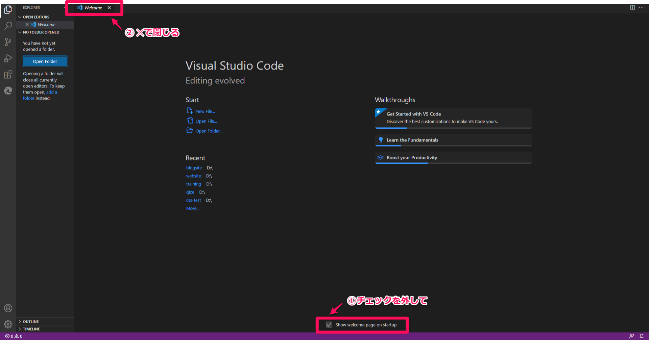Open the Source Control view icon
This screenshot has width=649, height=340.
pos(8,42)
